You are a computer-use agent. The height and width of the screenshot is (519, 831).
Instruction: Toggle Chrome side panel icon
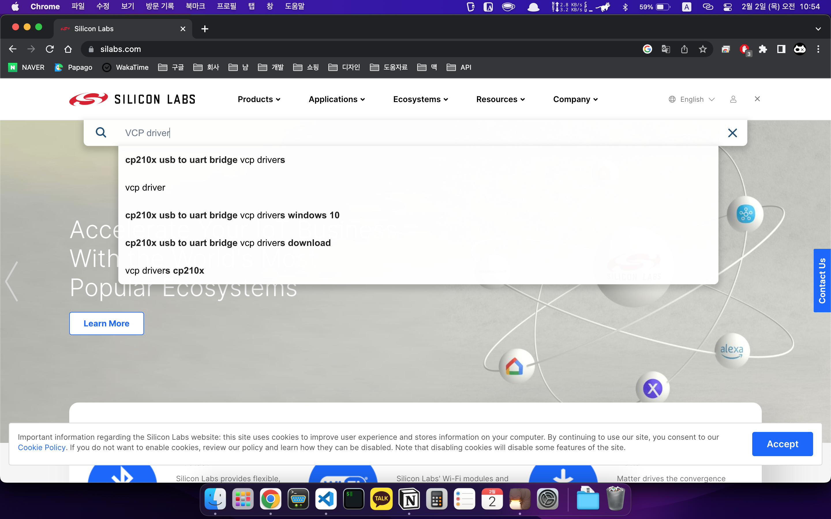coord(781,49)
